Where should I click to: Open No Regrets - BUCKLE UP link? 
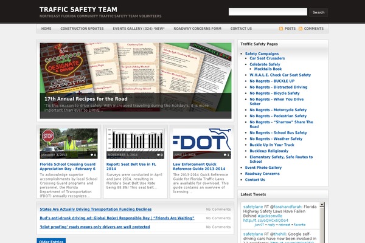click(272, 81)
